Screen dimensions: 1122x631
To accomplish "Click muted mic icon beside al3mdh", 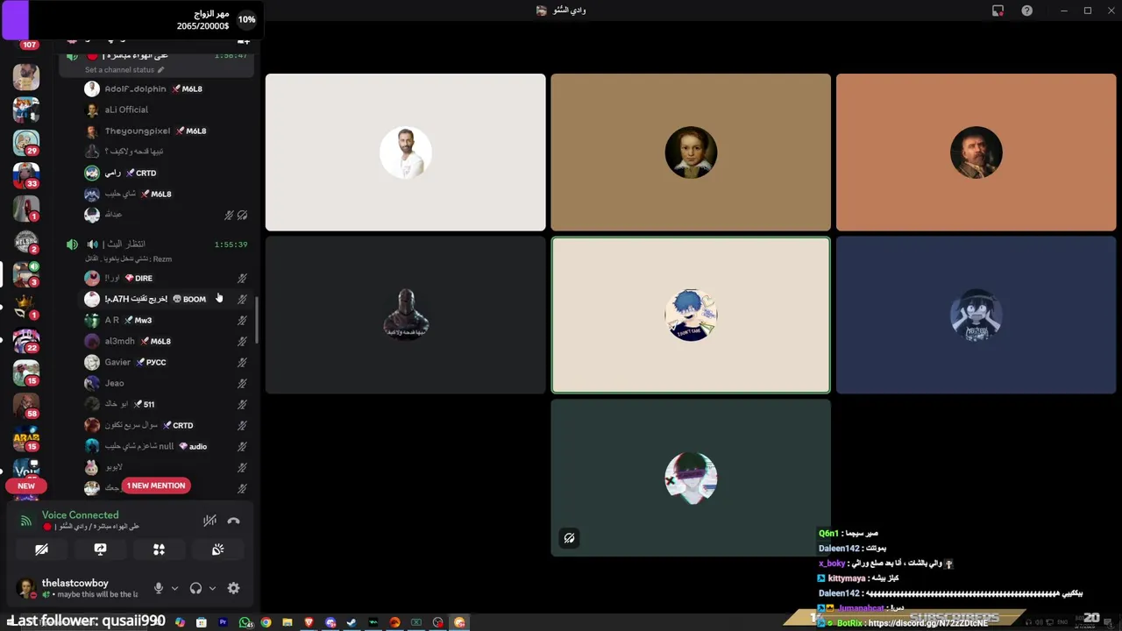I will [242, 341].
